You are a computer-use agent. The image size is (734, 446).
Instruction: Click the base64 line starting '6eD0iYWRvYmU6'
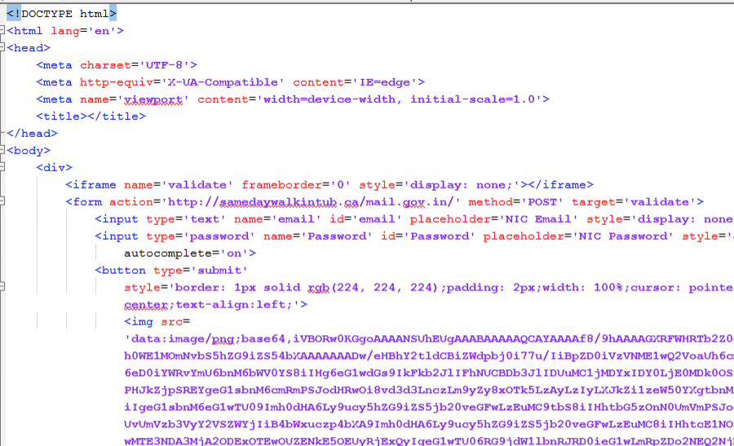[428, 373]
